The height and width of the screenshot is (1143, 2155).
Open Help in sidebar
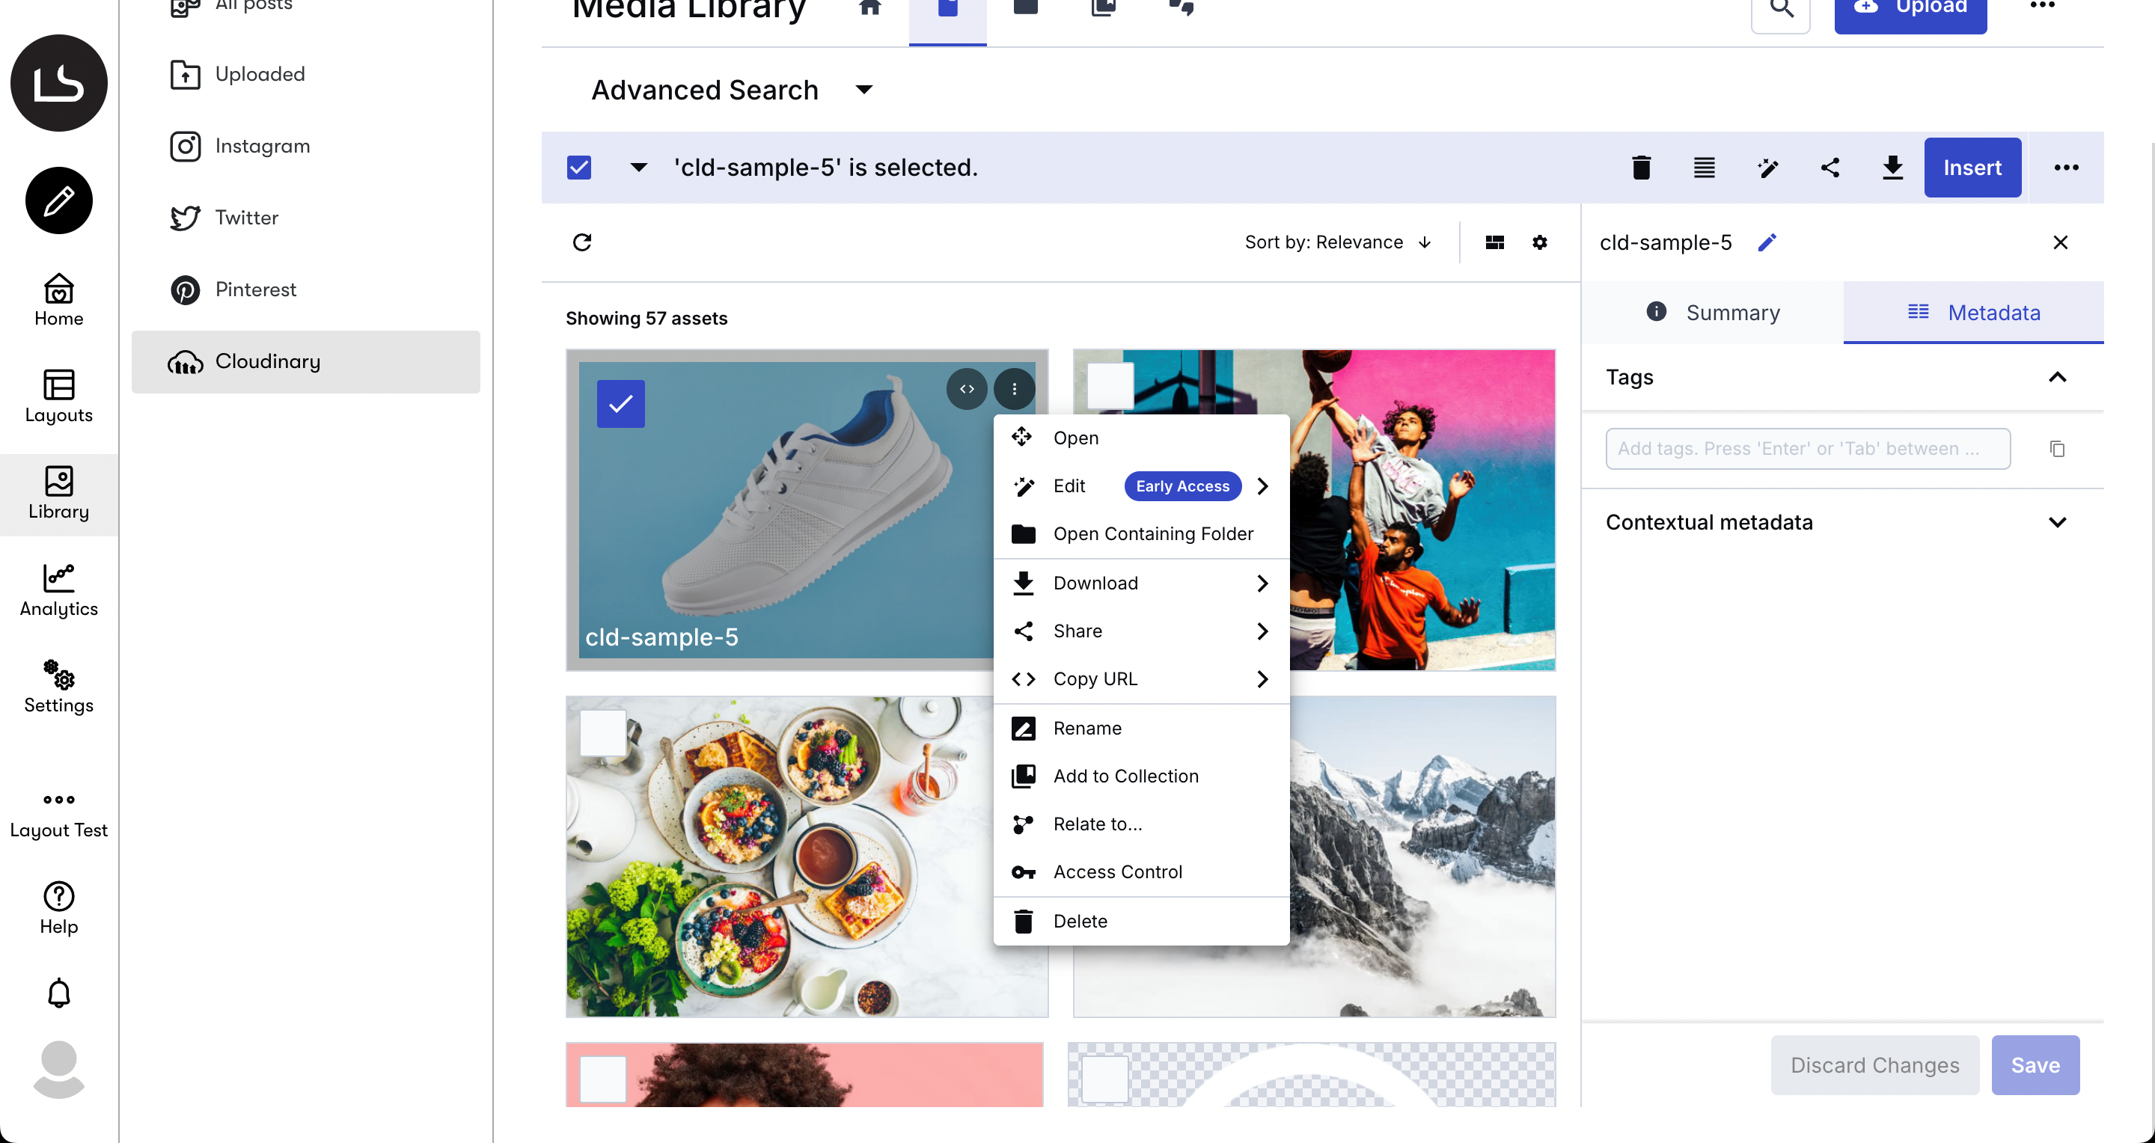[x=58, y=909]
